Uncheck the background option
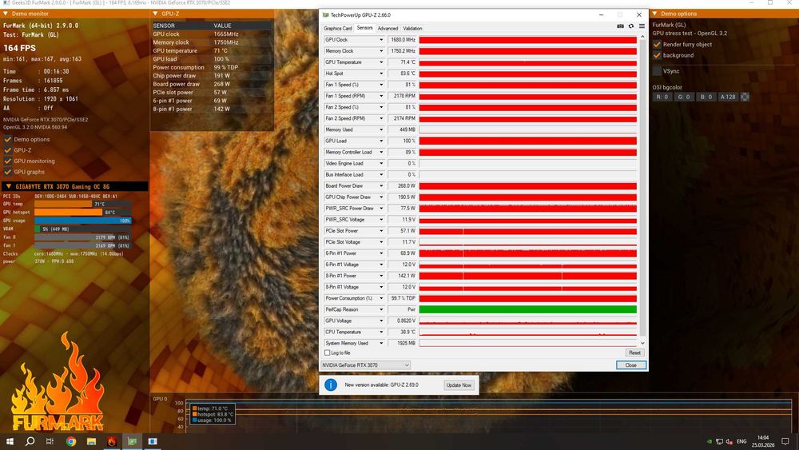The image size is (799, 450). pos(657,55)
